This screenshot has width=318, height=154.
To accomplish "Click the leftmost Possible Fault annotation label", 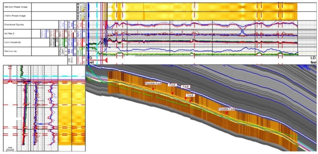I will (x=153, y=84).
